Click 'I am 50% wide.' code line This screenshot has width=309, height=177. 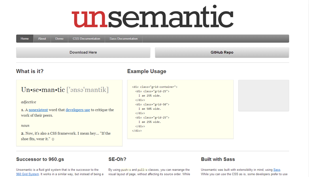(x=150, y=109)
